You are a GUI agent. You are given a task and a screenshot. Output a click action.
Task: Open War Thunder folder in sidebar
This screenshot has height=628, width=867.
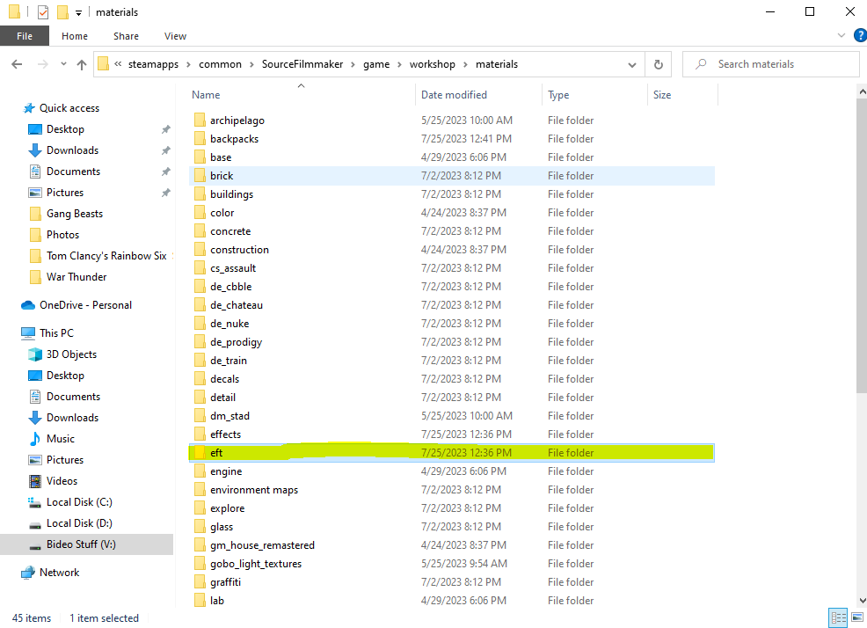[76, 276]
